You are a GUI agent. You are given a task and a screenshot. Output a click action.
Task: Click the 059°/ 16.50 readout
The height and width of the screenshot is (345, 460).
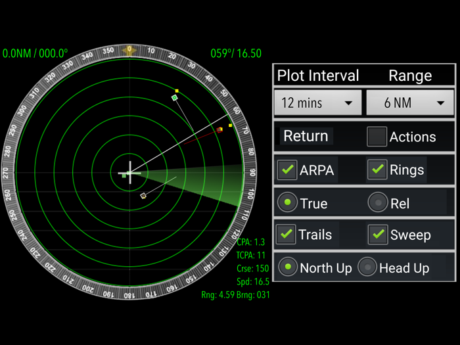[236, 53]
